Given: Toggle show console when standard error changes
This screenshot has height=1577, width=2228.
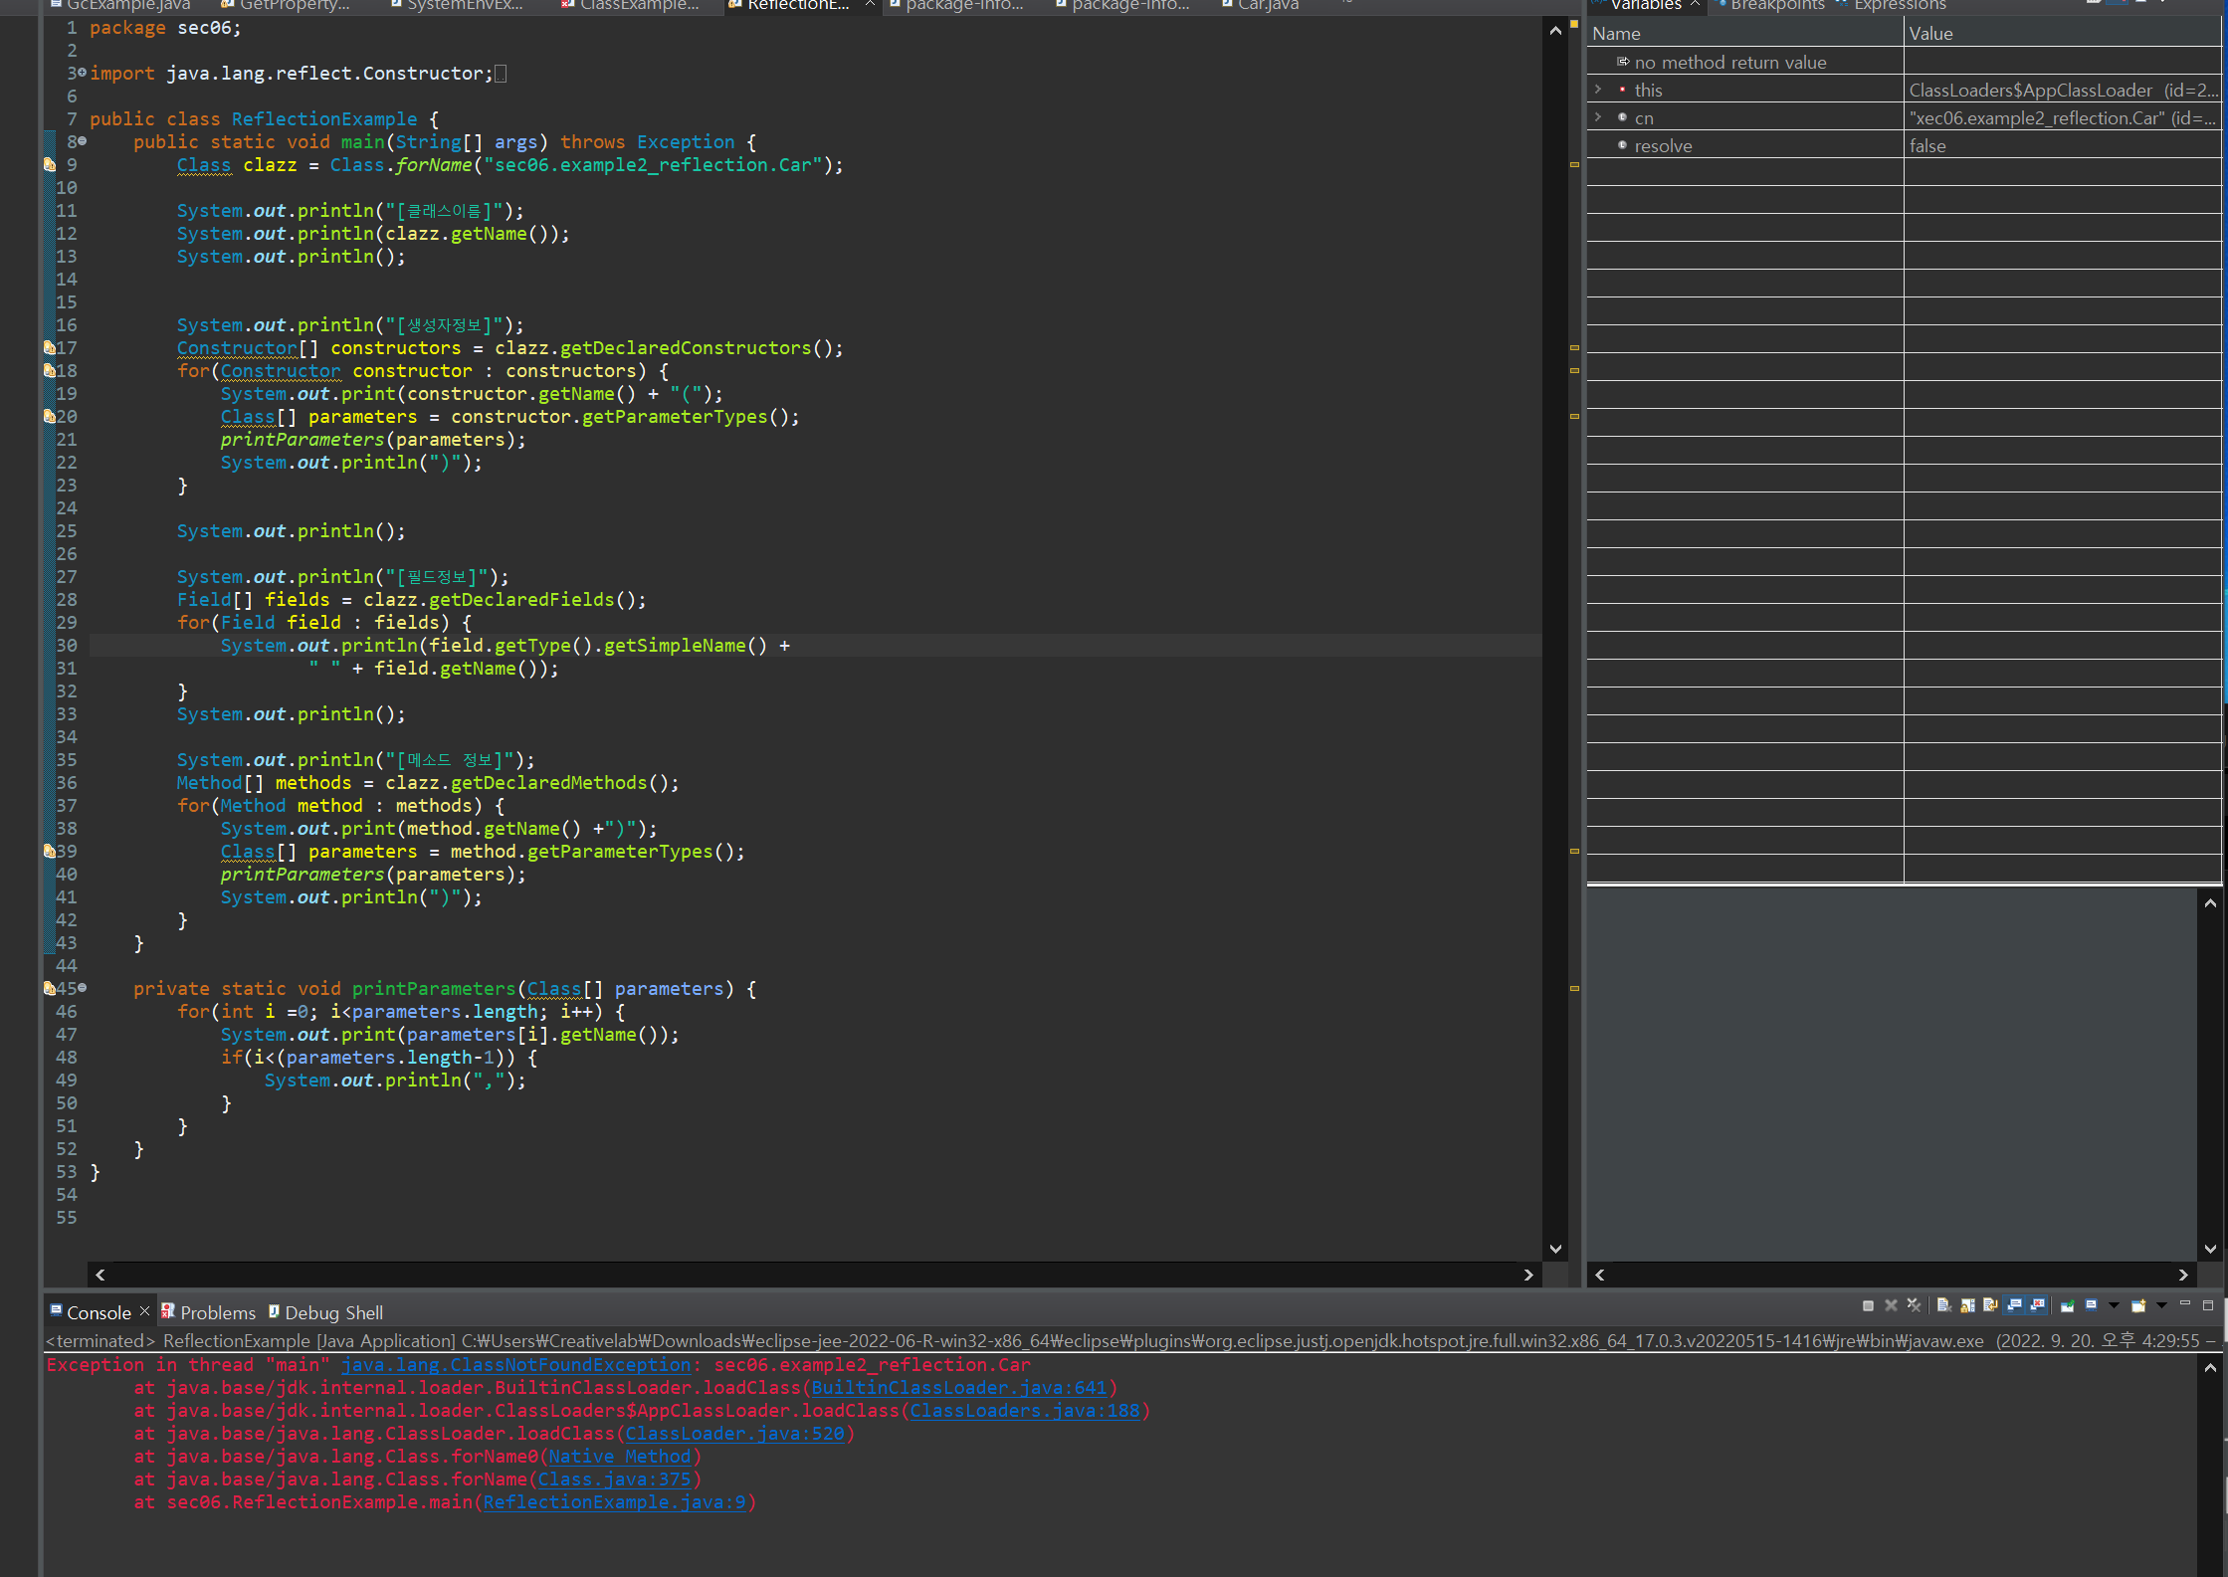Looking at the screenshot, I should point(2037,1305).
